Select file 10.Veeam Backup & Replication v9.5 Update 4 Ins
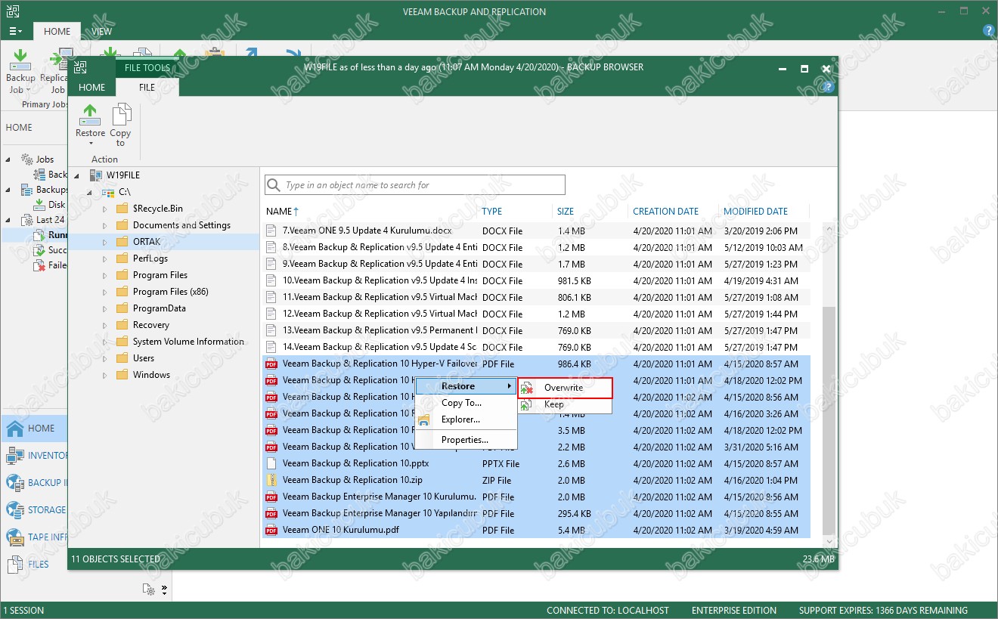 pos(537,281)
